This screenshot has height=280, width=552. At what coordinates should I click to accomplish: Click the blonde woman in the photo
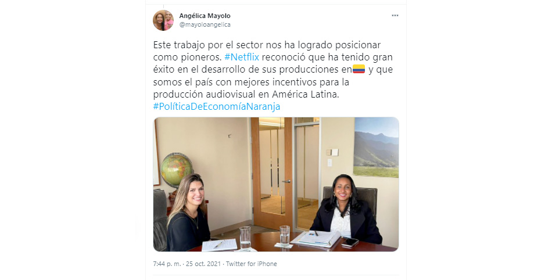click(x=187, y=213)
